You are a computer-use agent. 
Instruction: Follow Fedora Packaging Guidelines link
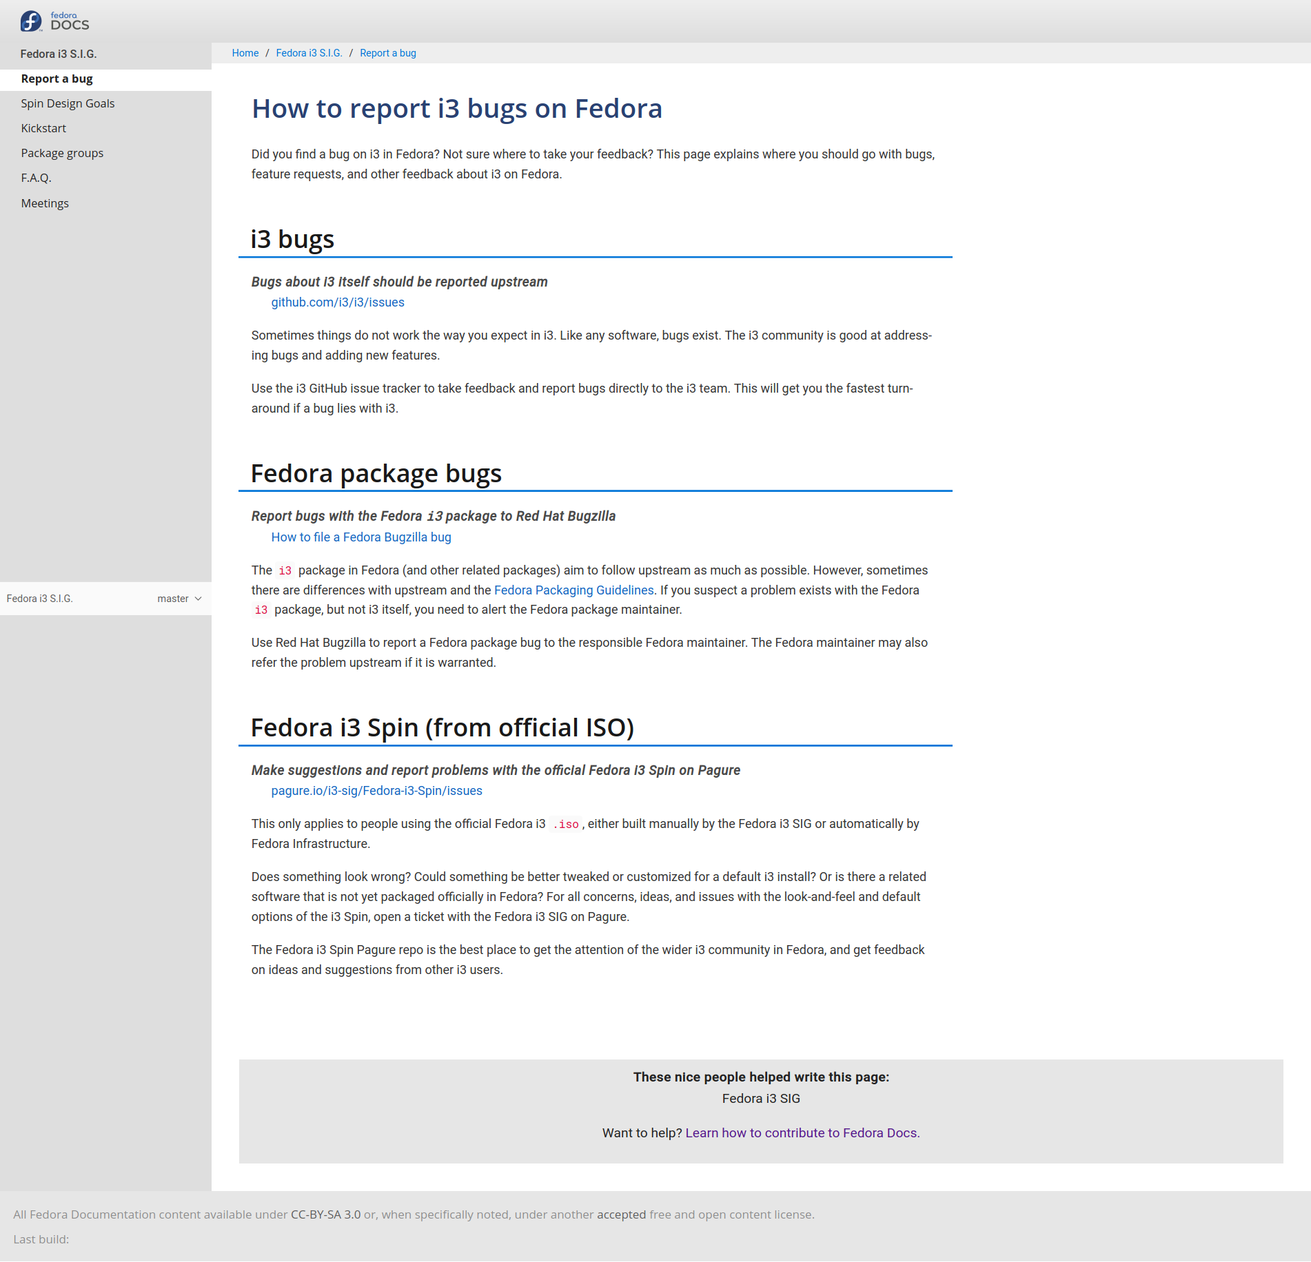click(574, 590)
